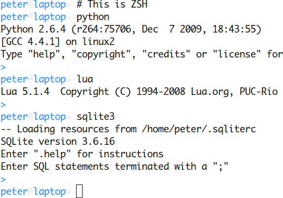283x198 pixels.
Task: Click the final 'peter@laptop' prompt at bottom
Action: (x=33, y=191)
